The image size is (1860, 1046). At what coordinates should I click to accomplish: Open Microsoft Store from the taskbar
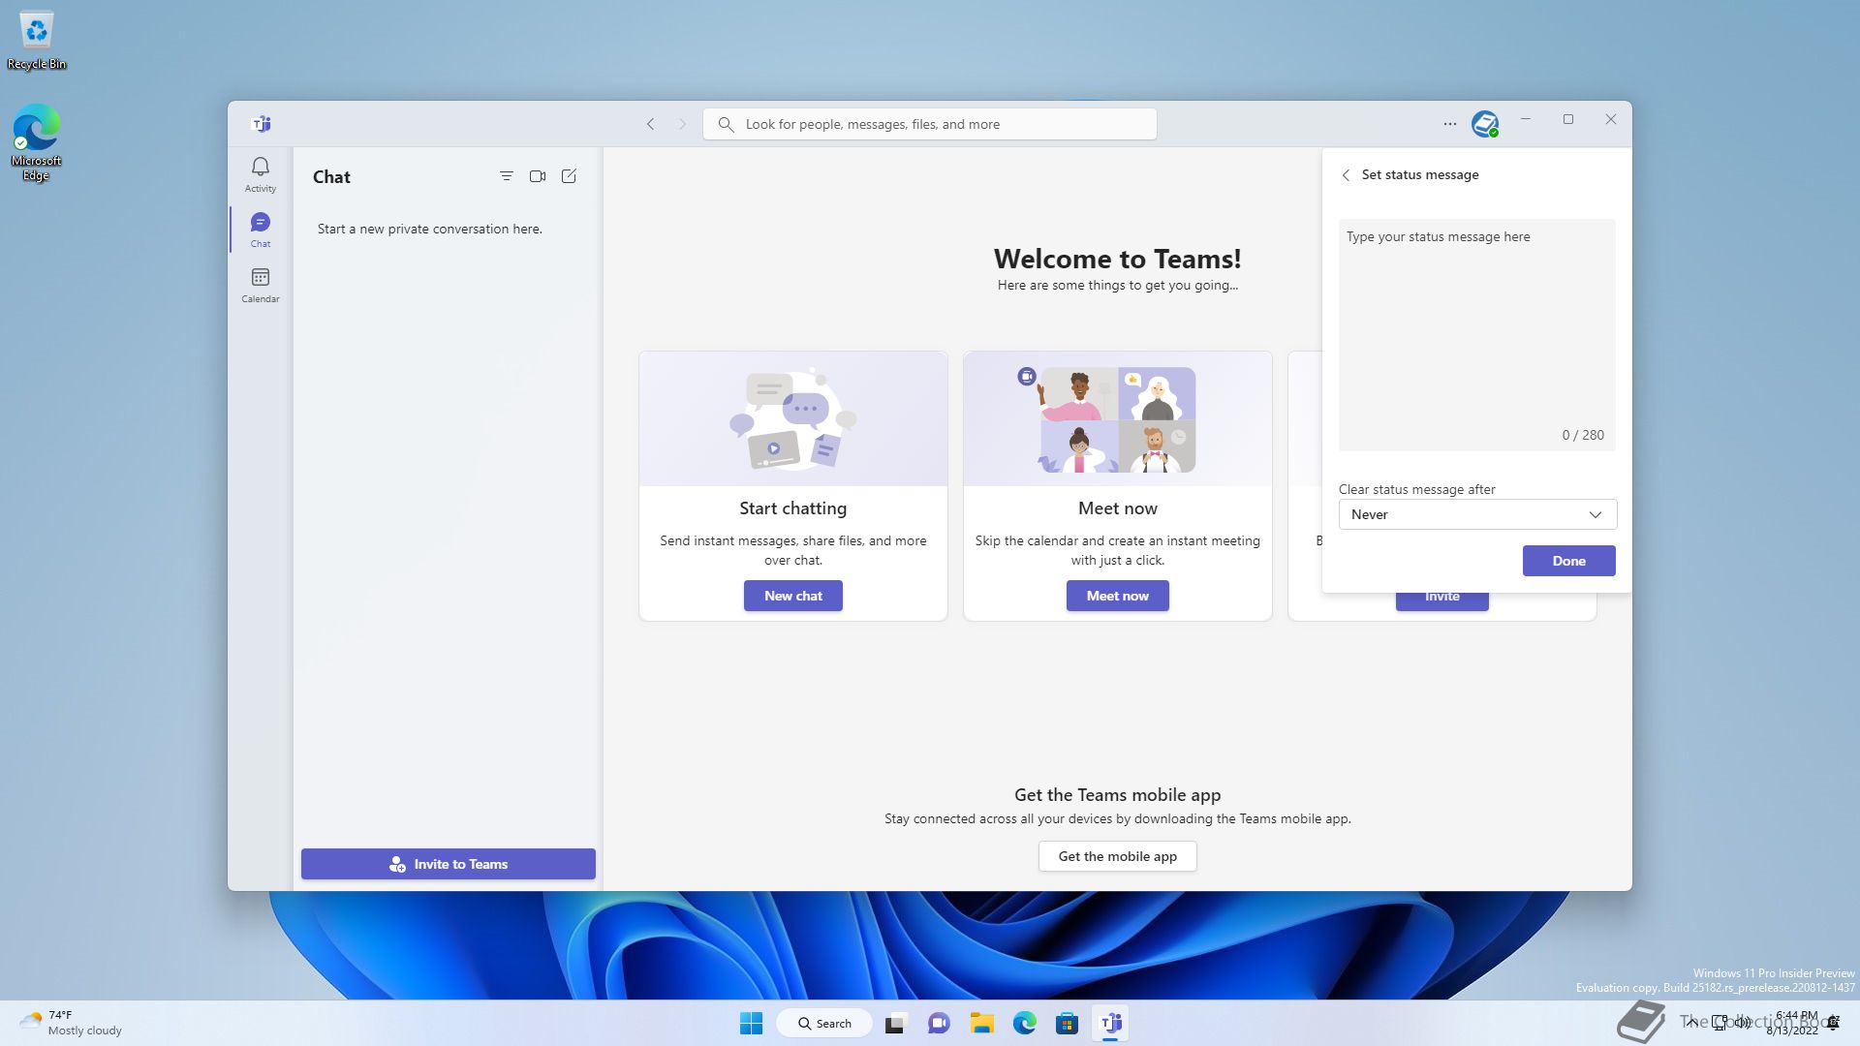pyautogui.click(x=1068, y=1023)
